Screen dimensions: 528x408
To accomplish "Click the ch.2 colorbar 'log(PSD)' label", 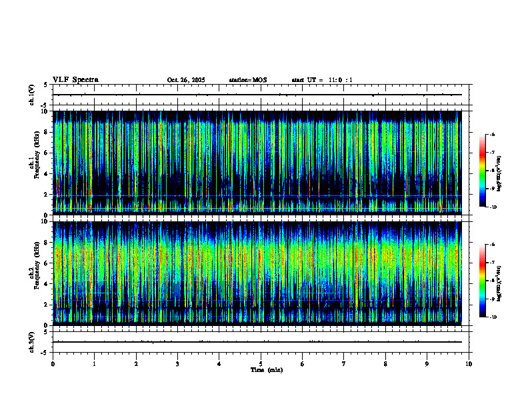I will click(499, 283).
